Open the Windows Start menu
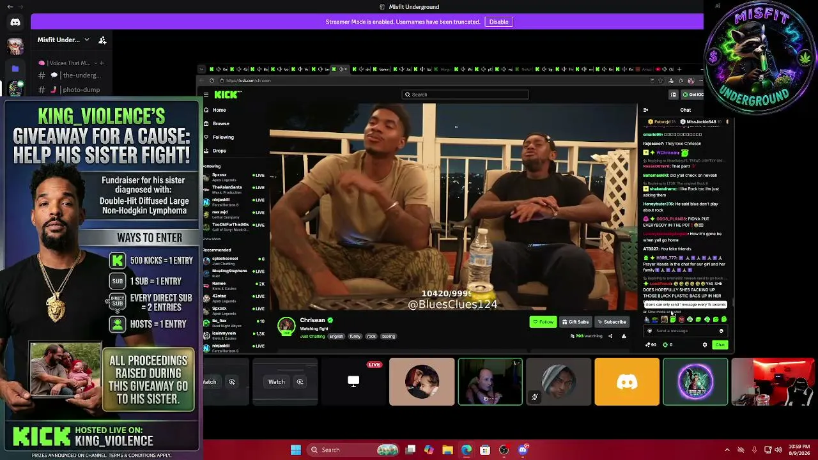 (x=296, y=450)
